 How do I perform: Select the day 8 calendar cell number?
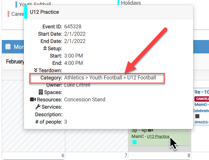pyautogui.click(x=189, y=156)
